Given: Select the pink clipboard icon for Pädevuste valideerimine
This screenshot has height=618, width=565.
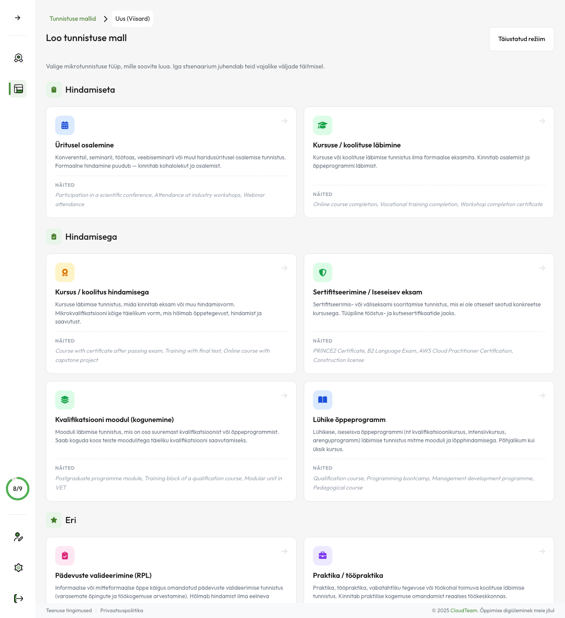Looking at the screenshot, I should 65,556.
